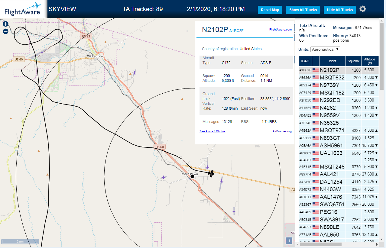Open the FlightAware.com link
The height and width of the screenshot is (248, 386).
click(x=280, y=30)
